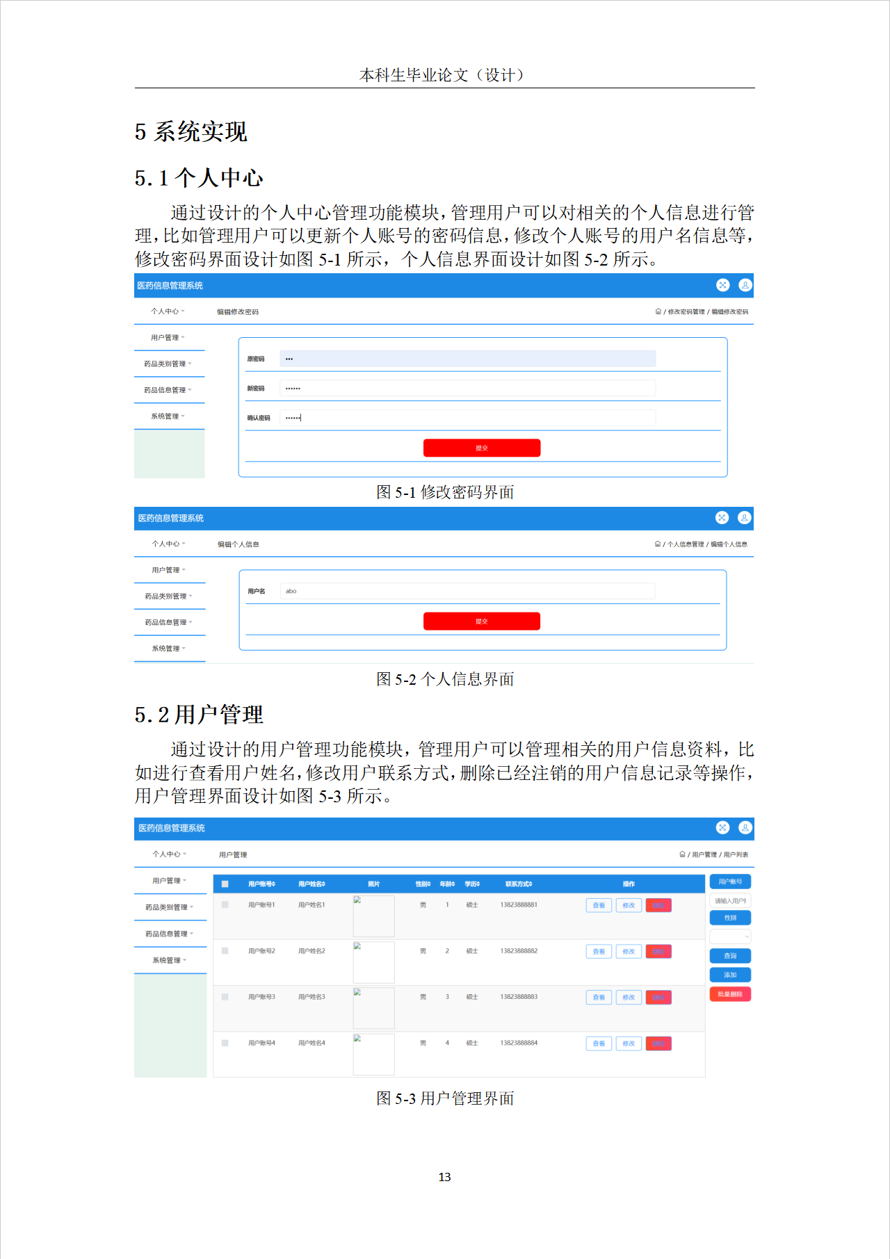Viewport: 890px width, 1259px height.
Task: Click red delete button for 用户账号3 row
Action: click(658, 997)
